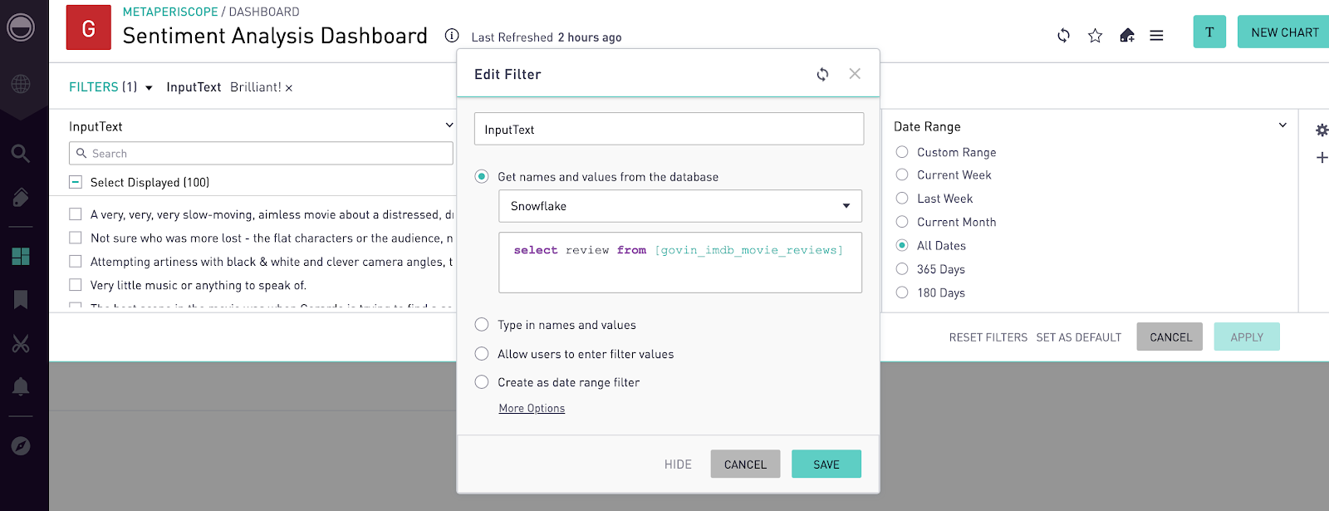
Task: Choose Allow users to enter filter values
Action: [x=482, y=353]
